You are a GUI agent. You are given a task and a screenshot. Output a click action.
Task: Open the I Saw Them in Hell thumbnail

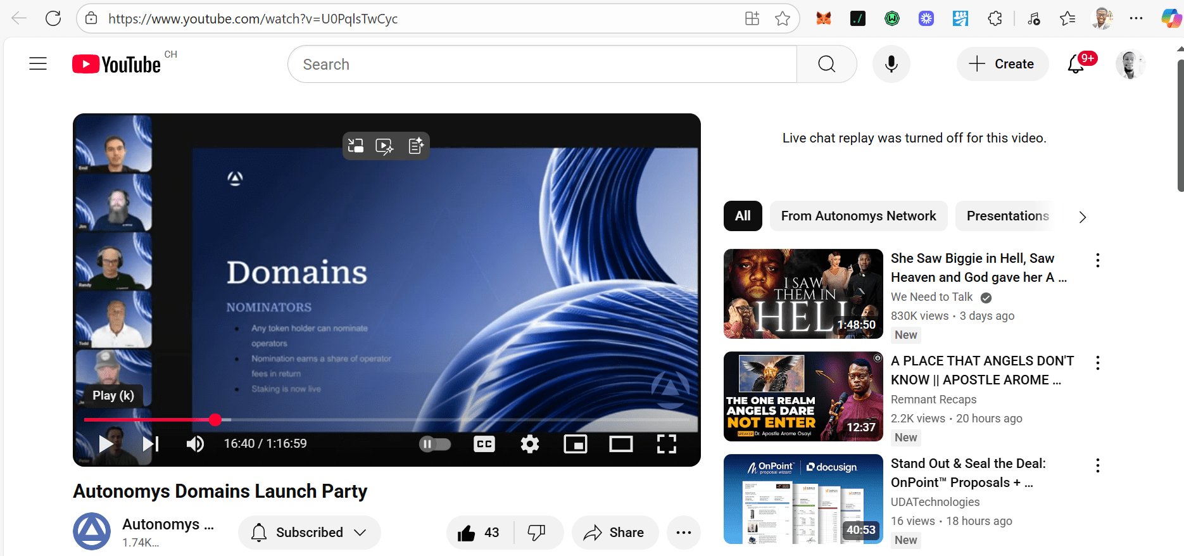pyautogui.click(x=803, y=294)
